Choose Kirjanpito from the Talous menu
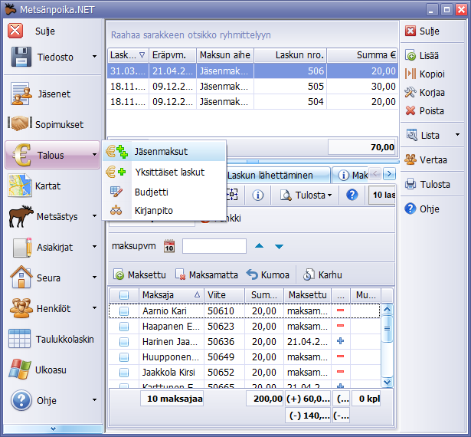471x437 pixels. click(153, 209)
